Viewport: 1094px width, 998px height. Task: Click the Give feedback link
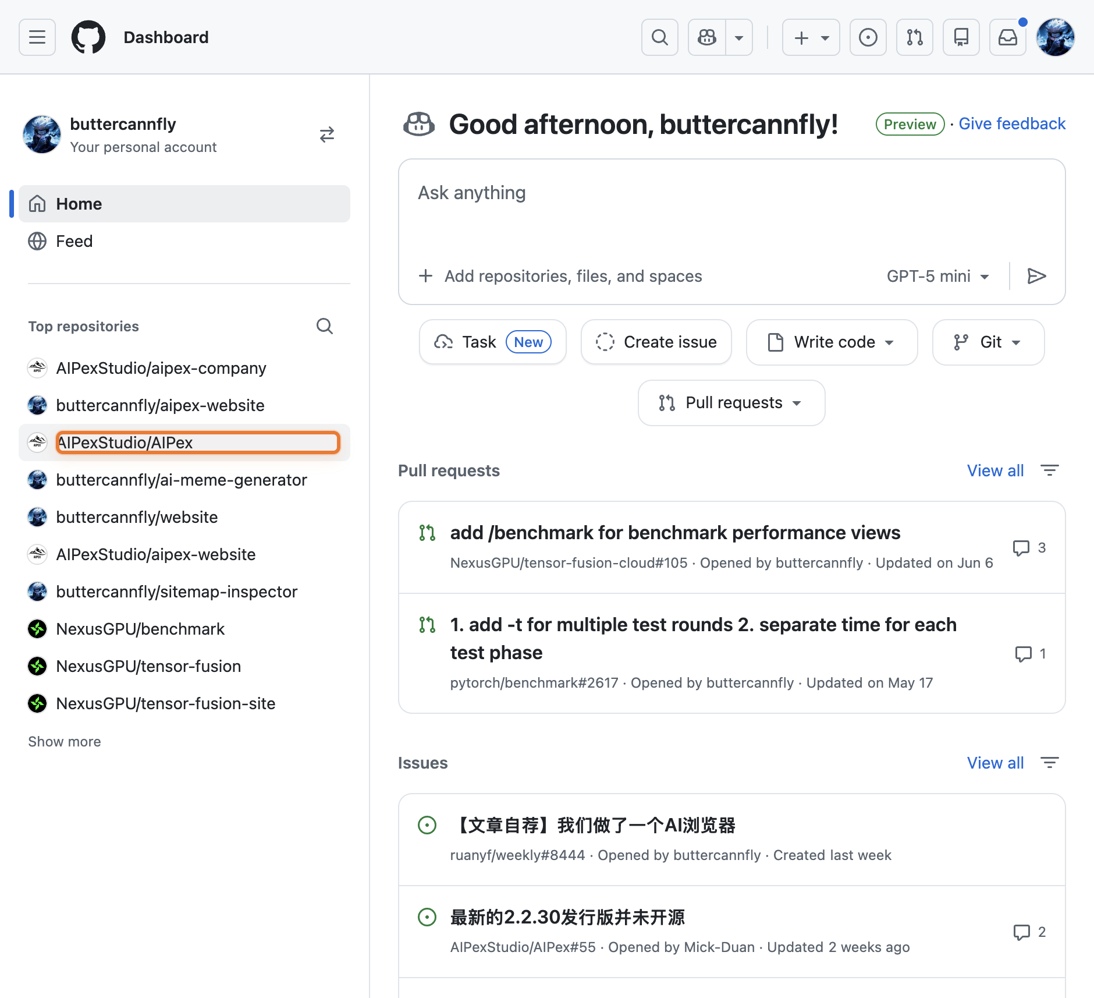click(1012, 124)
